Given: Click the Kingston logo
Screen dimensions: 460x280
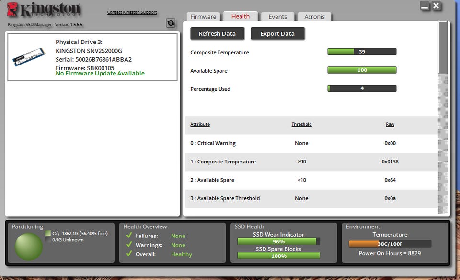Looking at the screenshot, I should tap(44, 10).
